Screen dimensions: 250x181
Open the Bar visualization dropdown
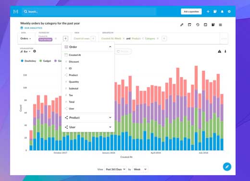click(x=25, y=52)
